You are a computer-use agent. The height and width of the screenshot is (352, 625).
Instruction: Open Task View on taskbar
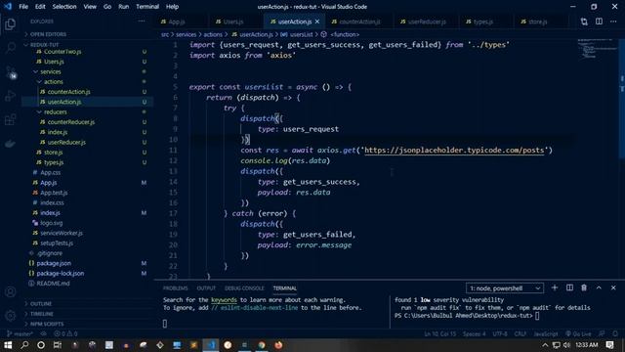58,345
